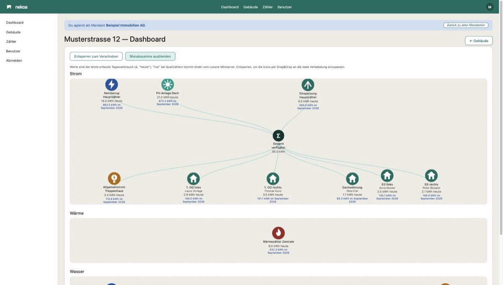Select the Gesamt verfügbar sigma node
The image size is (503, 285).
point(278,136)
